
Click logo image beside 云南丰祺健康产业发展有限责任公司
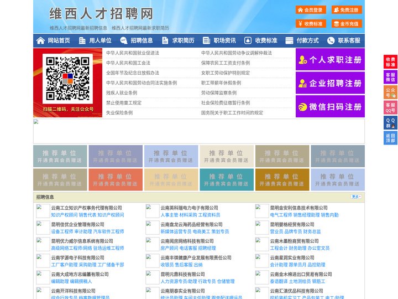[153, 261]
